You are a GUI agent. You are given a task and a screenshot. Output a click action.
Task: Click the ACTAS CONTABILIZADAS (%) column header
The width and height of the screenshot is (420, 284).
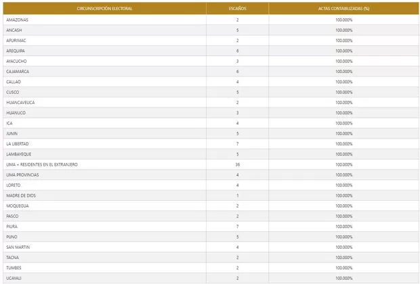(343, 9)
